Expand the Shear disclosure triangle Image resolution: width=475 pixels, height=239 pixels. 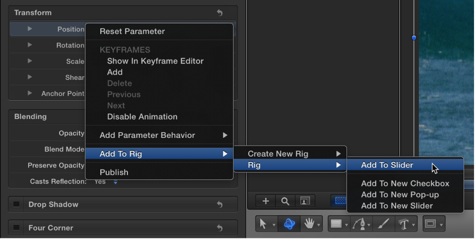30,77
